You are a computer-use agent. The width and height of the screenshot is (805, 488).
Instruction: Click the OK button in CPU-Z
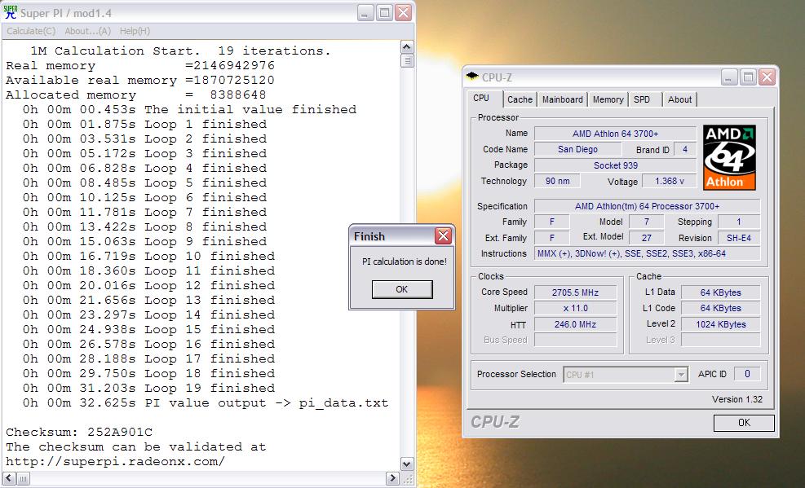click(x=744, y=422)
